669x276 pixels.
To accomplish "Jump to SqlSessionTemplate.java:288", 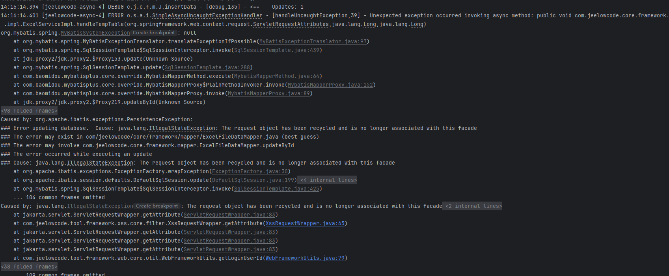I will coord(207,68).
